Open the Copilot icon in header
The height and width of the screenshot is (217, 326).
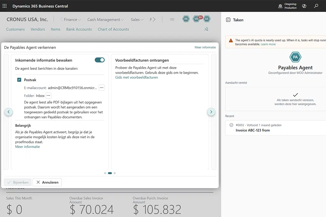304,6
